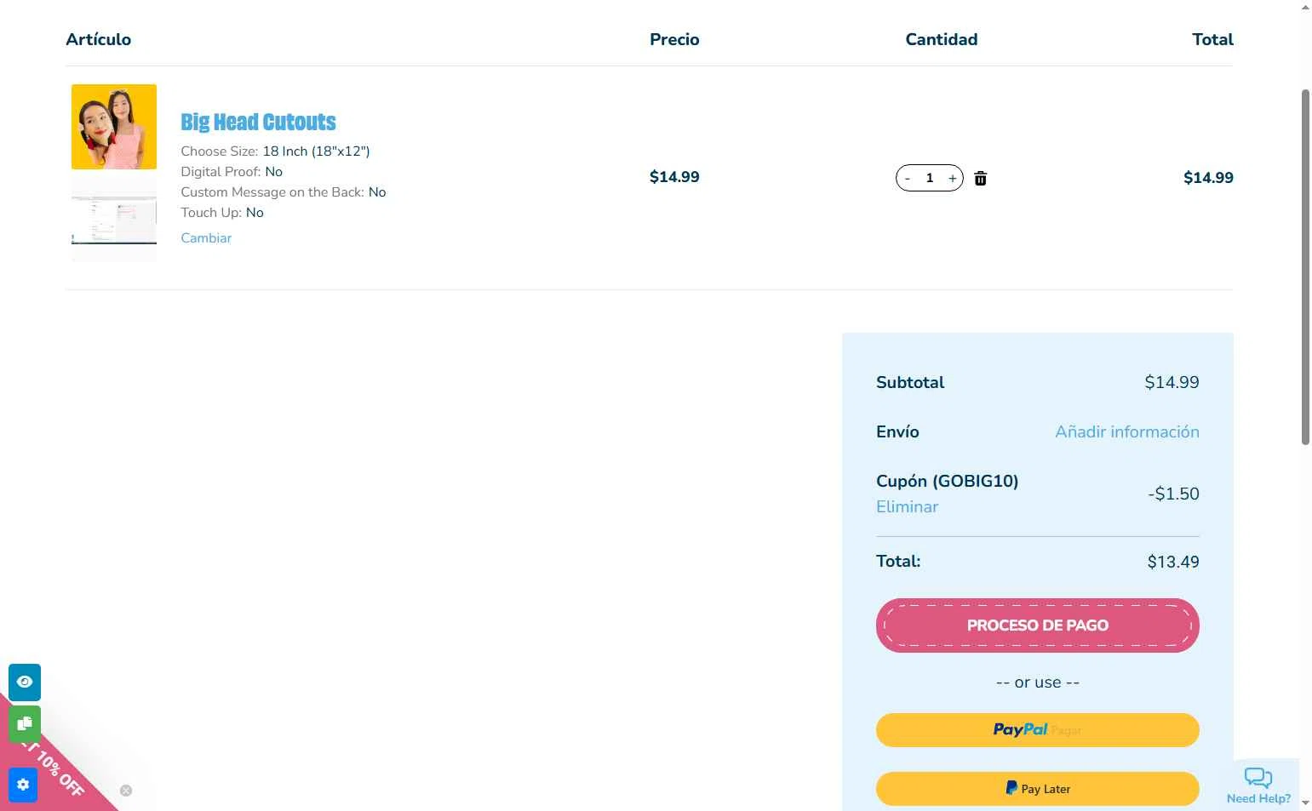The image size is (1312, 811).
Task: Open Big Head Cutouts product link
Action: click(258, 122)
